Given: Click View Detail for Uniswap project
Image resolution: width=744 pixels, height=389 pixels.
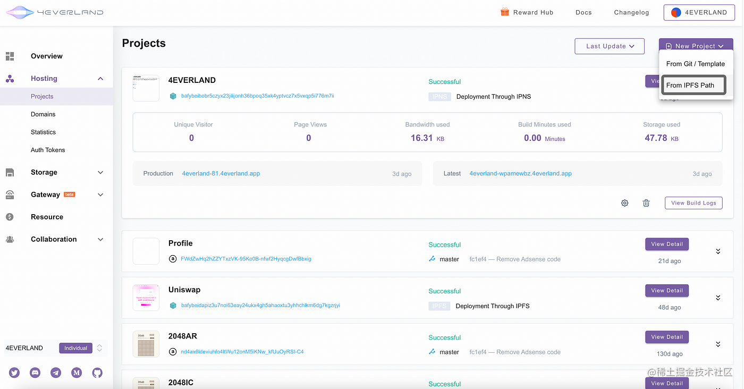Looking at the screenshot, I should point(667,291).
